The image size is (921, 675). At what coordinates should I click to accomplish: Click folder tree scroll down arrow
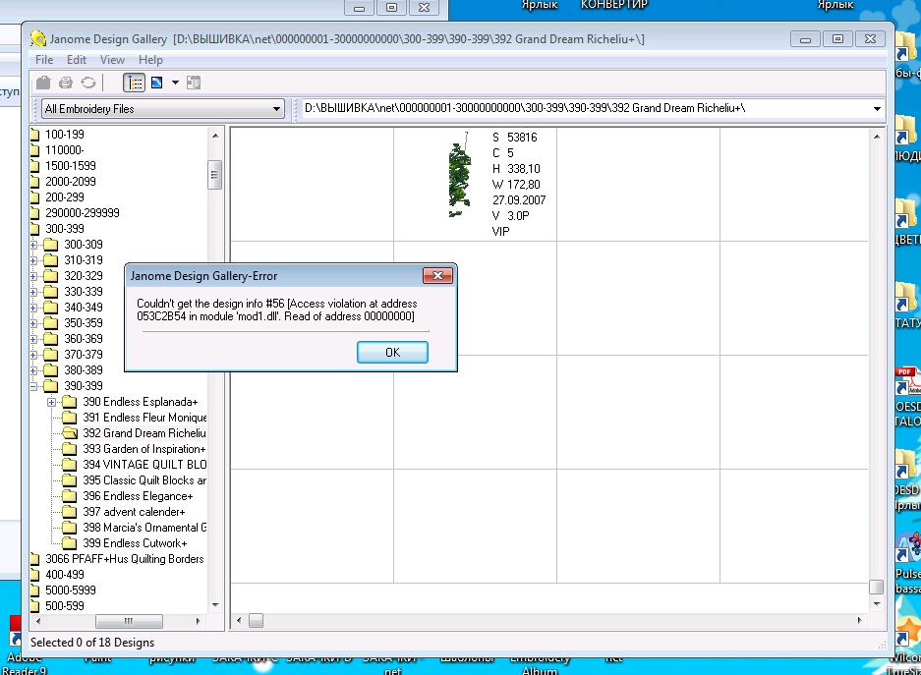[215, 604]
